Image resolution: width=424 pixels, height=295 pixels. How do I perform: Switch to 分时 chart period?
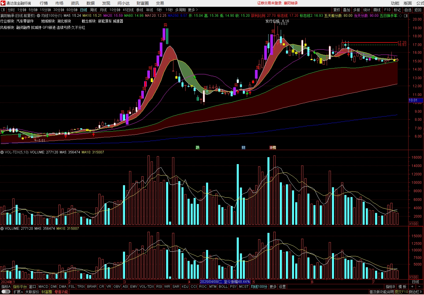click(x=11, y=10)
